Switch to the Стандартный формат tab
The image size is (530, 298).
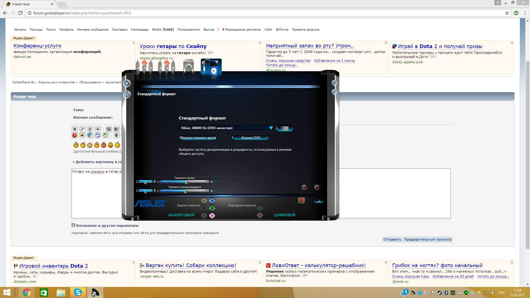click(x=156, y=94)
